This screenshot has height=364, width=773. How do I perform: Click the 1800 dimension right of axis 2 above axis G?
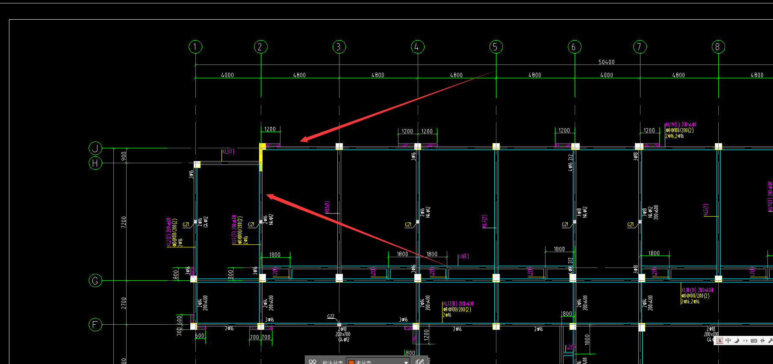(274, 255)
